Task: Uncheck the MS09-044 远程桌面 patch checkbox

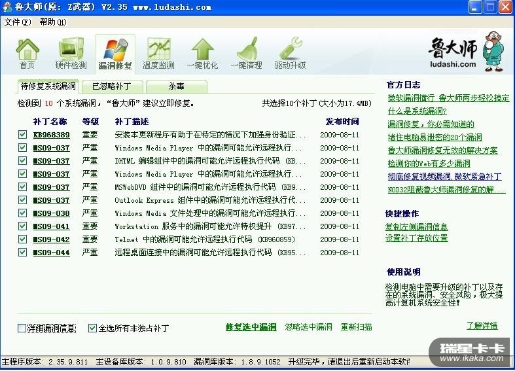Action: tap(22, 253)
